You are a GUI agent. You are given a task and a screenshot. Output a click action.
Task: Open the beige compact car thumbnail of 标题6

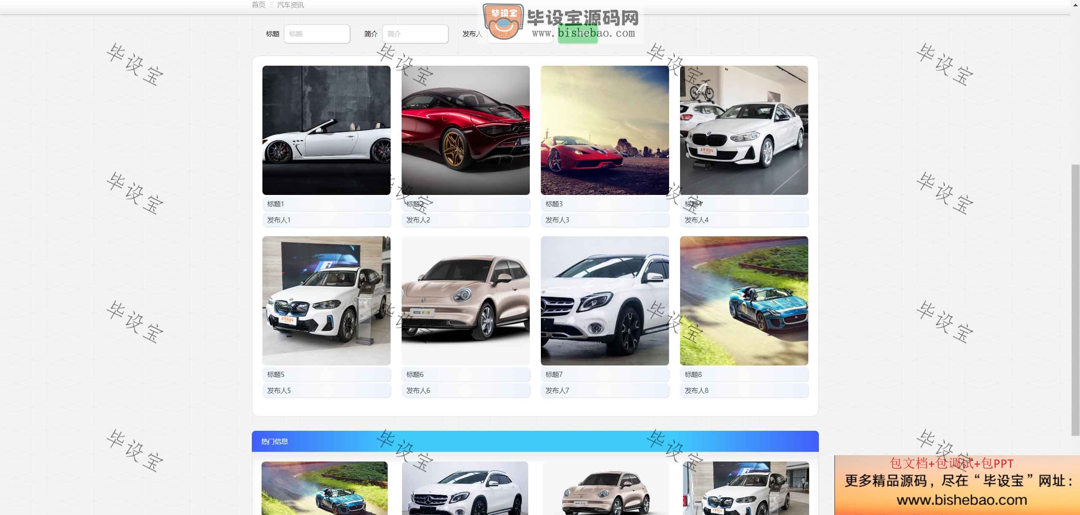tap(465, 301)
